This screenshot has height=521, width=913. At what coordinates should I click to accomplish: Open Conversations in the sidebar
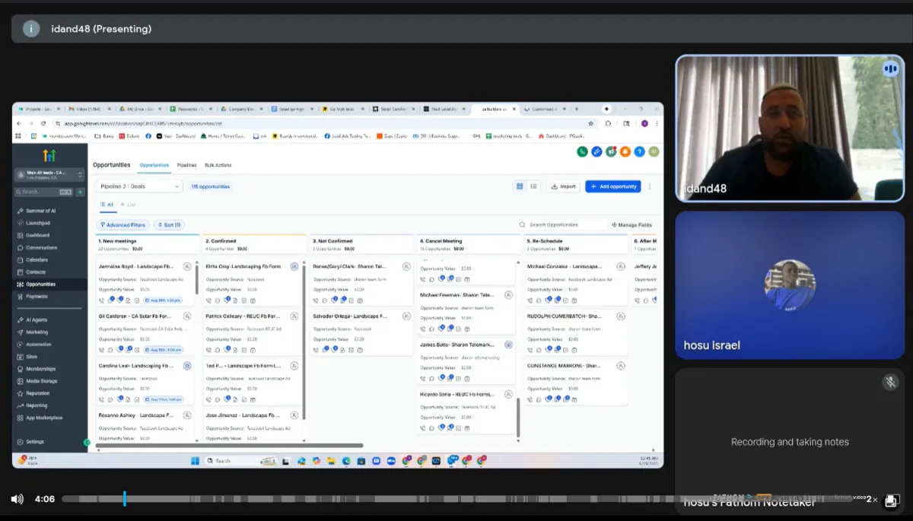(41, 247)
